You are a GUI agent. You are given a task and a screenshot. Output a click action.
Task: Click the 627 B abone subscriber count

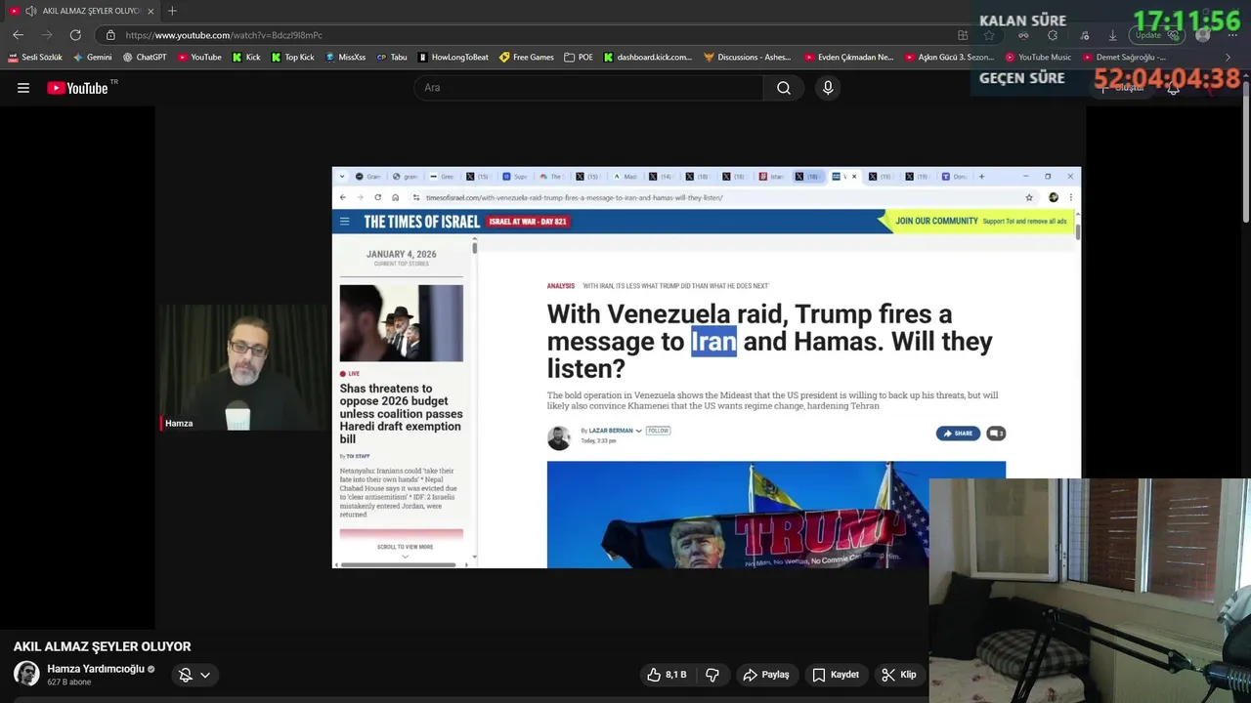[x=69, y=682]
